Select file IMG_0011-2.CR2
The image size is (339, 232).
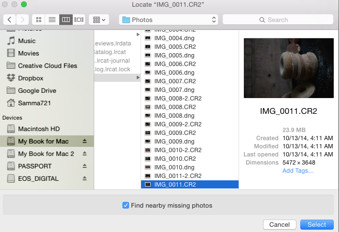point(178,176)
